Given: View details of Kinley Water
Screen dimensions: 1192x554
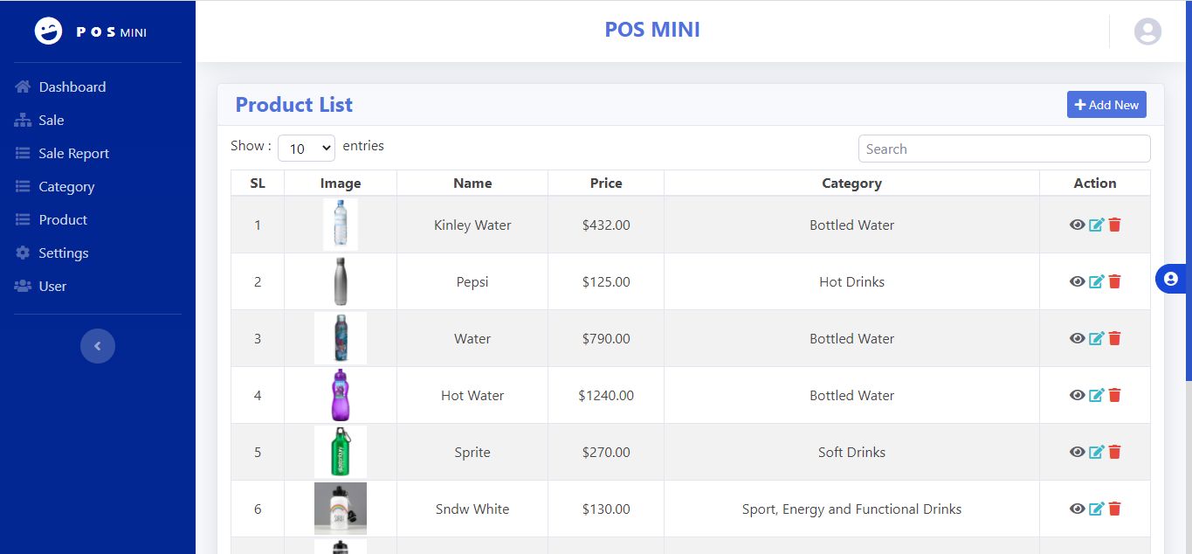Looking at the screenshot, I should tap(1077, 225).
